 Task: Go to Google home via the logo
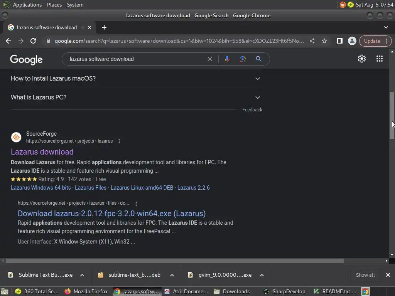click(26, 60)
